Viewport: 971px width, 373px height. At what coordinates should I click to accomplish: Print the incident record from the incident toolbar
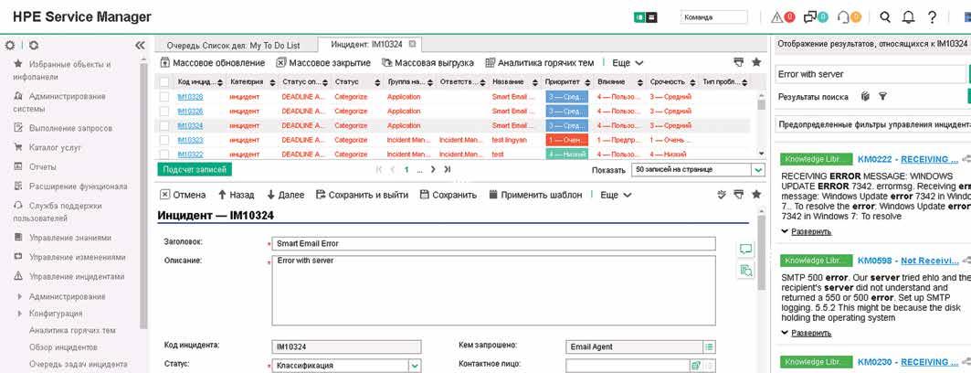[x=737, y=195]
